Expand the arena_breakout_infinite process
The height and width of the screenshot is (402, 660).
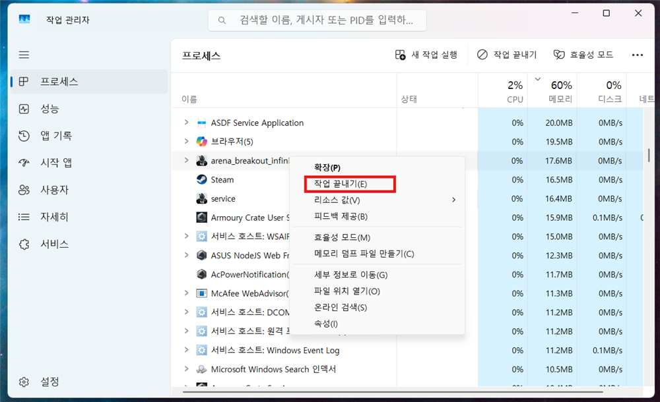[186, 160]
